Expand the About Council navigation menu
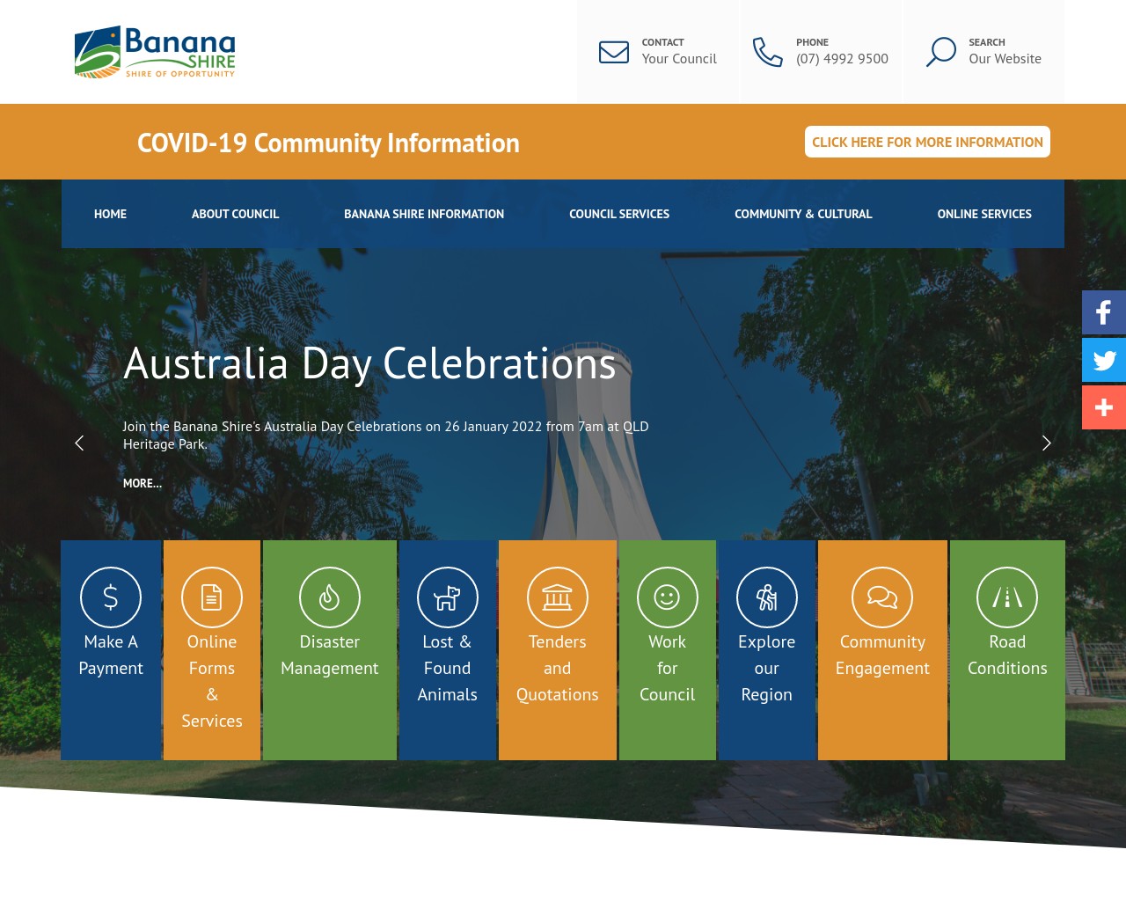Screen dimensions: 1126x901 [235, 214]
